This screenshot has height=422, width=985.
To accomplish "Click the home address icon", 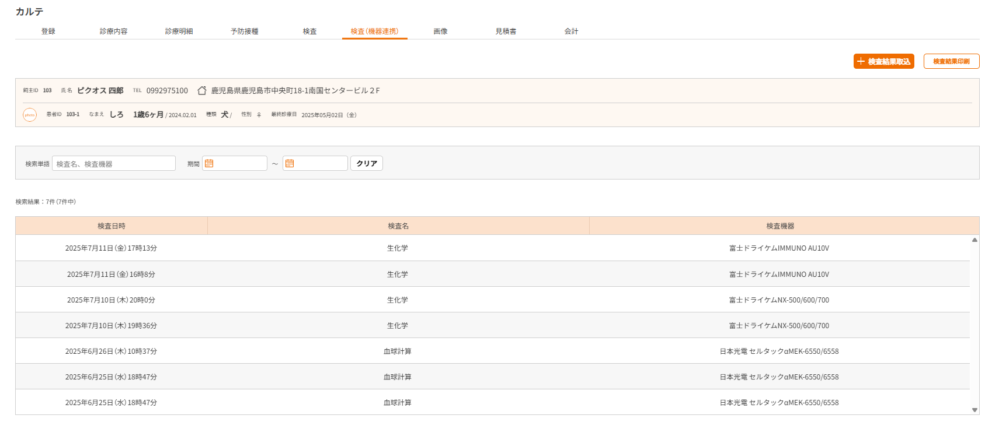I will click(202, 90).
